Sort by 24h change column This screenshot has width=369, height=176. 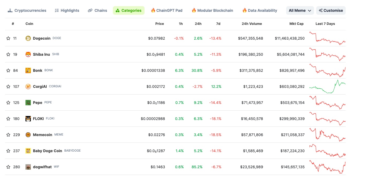198,24
